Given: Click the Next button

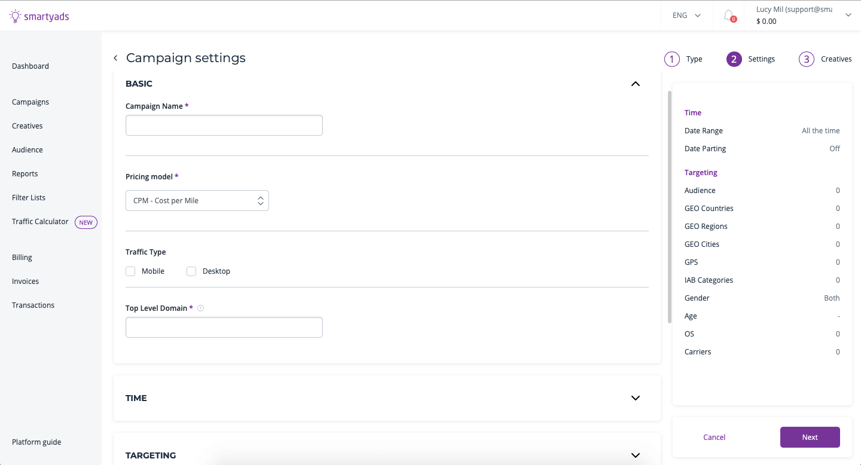Looking at the screenshot, I should (x=810, y=438).
